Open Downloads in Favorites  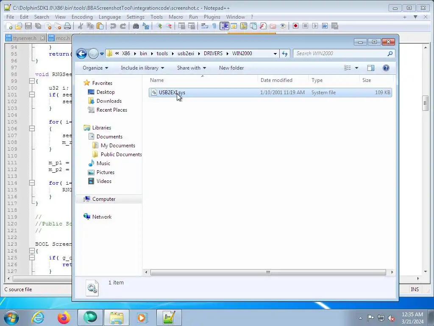[109, 101]
